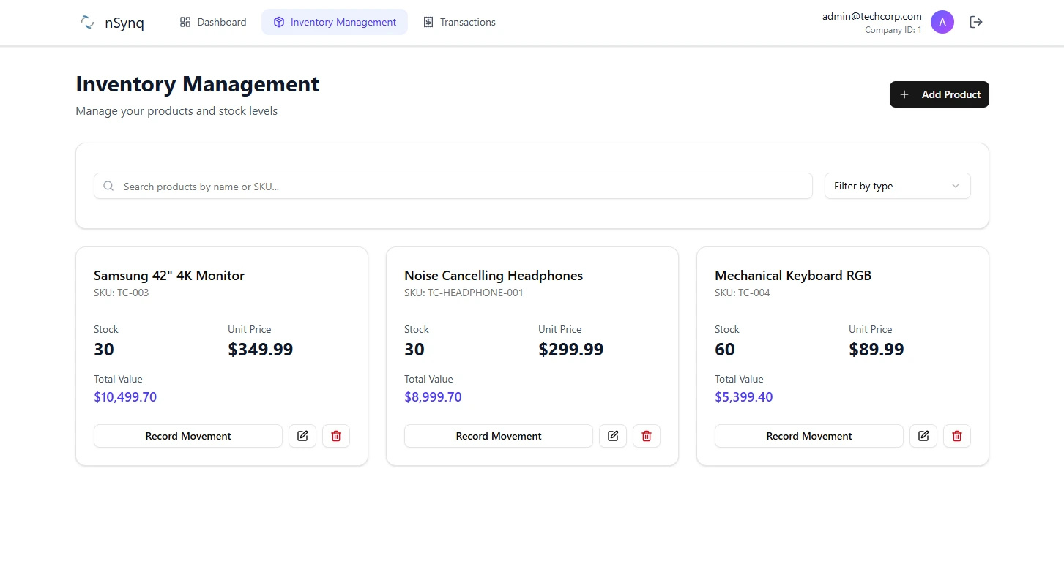Screen dimensions: 1064x561
Task: Switch to the Transactions tab
Action: [459, 22]
